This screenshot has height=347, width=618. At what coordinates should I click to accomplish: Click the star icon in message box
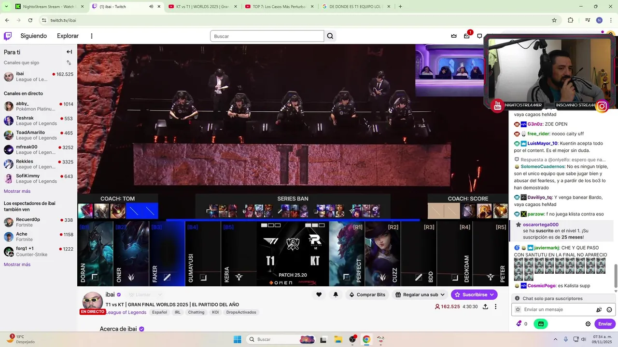(x=518, y=309)
